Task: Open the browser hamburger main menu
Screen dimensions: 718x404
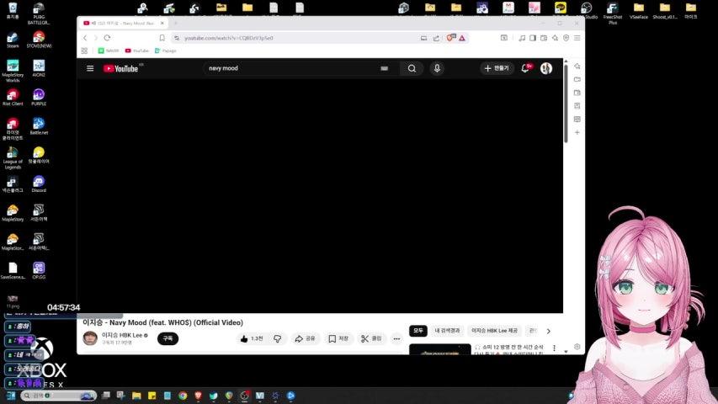Action: tap(577, 38)
